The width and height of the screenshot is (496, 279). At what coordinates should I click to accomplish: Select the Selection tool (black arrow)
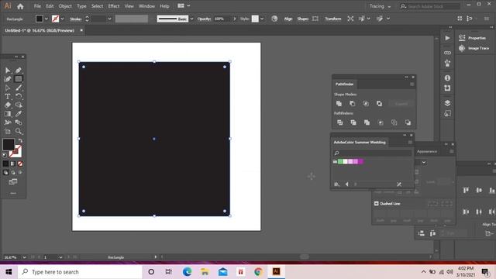(8, 71)
